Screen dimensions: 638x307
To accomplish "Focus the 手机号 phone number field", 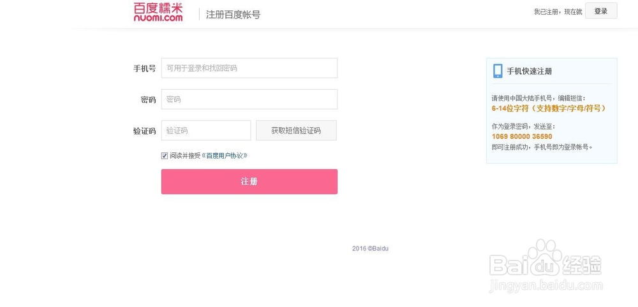I will tap(249, 68).
